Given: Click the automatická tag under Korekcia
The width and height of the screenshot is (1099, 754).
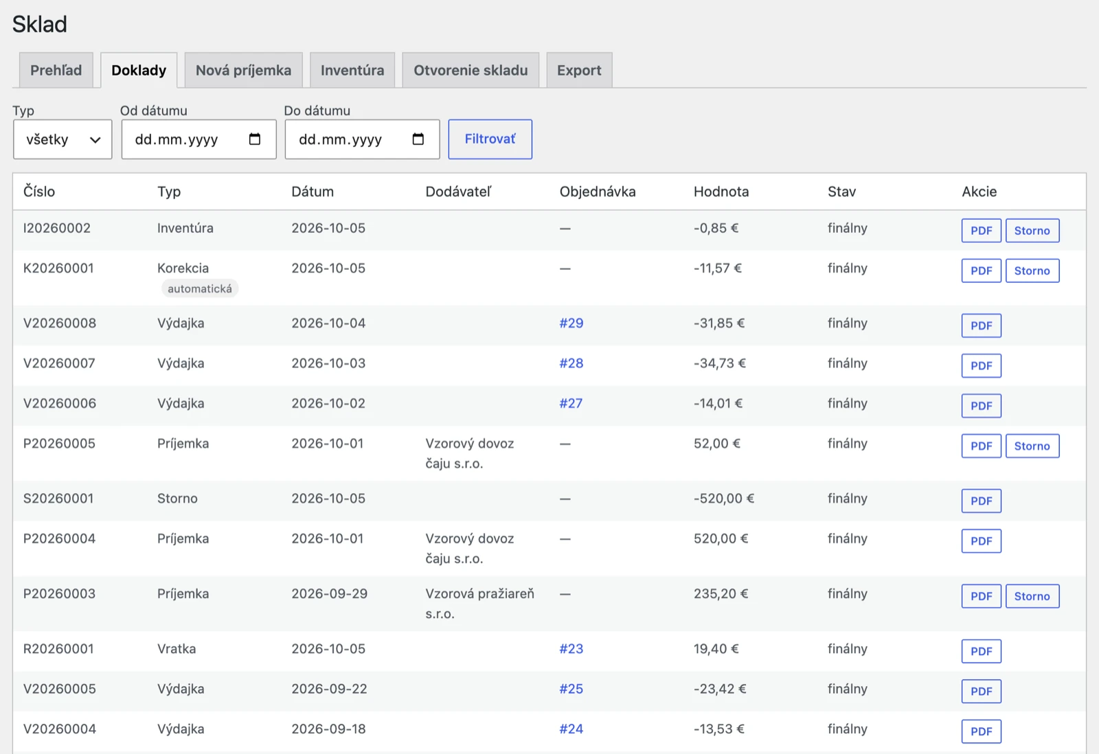Looking at the screenshot, I should point(200,288).
